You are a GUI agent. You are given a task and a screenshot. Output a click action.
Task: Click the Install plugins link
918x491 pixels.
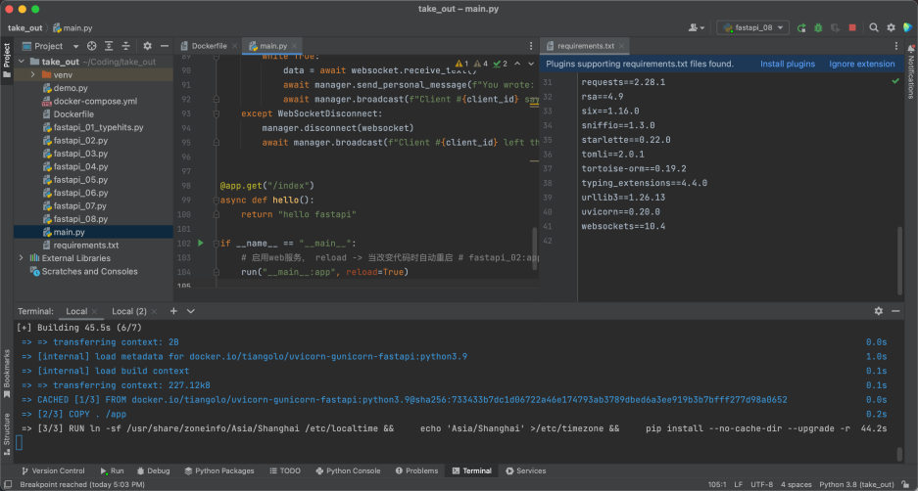click(x=787, y=65)
